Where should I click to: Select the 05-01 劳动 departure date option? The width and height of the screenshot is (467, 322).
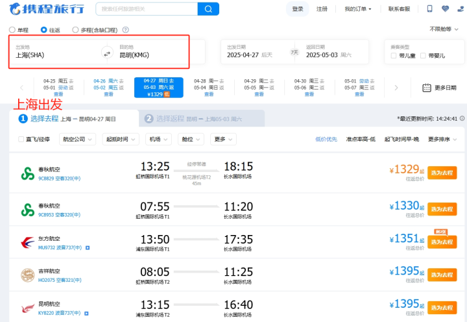[x=359, y=88]
